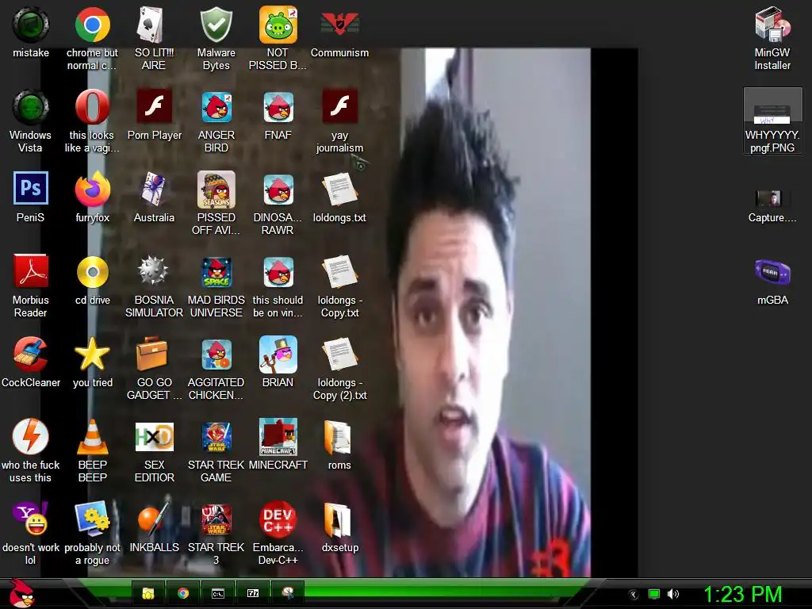Open the command prompt taskbar button
812x609 pixels.
coord(218,593)
